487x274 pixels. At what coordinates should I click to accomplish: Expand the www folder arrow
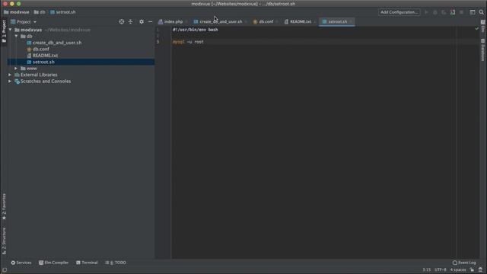pyautogui.click(x=16, y=68)
